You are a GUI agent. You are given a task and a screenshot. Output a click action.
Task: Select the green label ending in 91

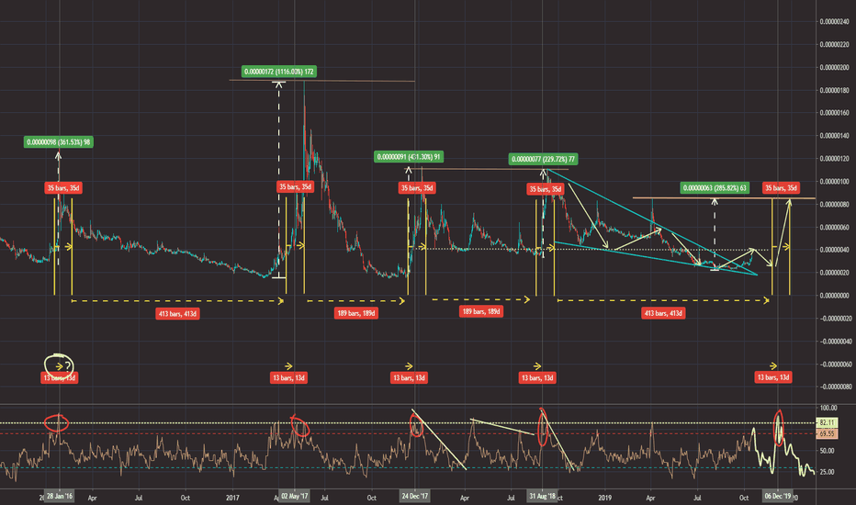tap(409, 157)
